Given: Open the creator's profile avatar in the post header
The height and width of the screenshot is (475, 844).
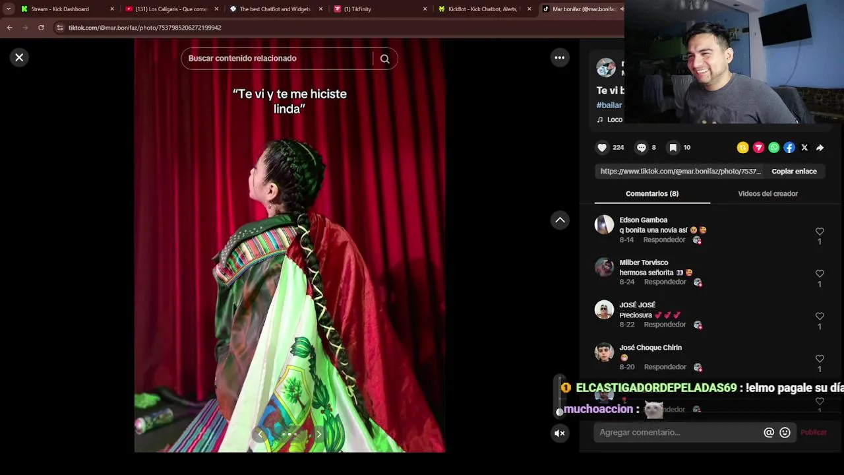Looking at the screenshot, I should point(606,68).
